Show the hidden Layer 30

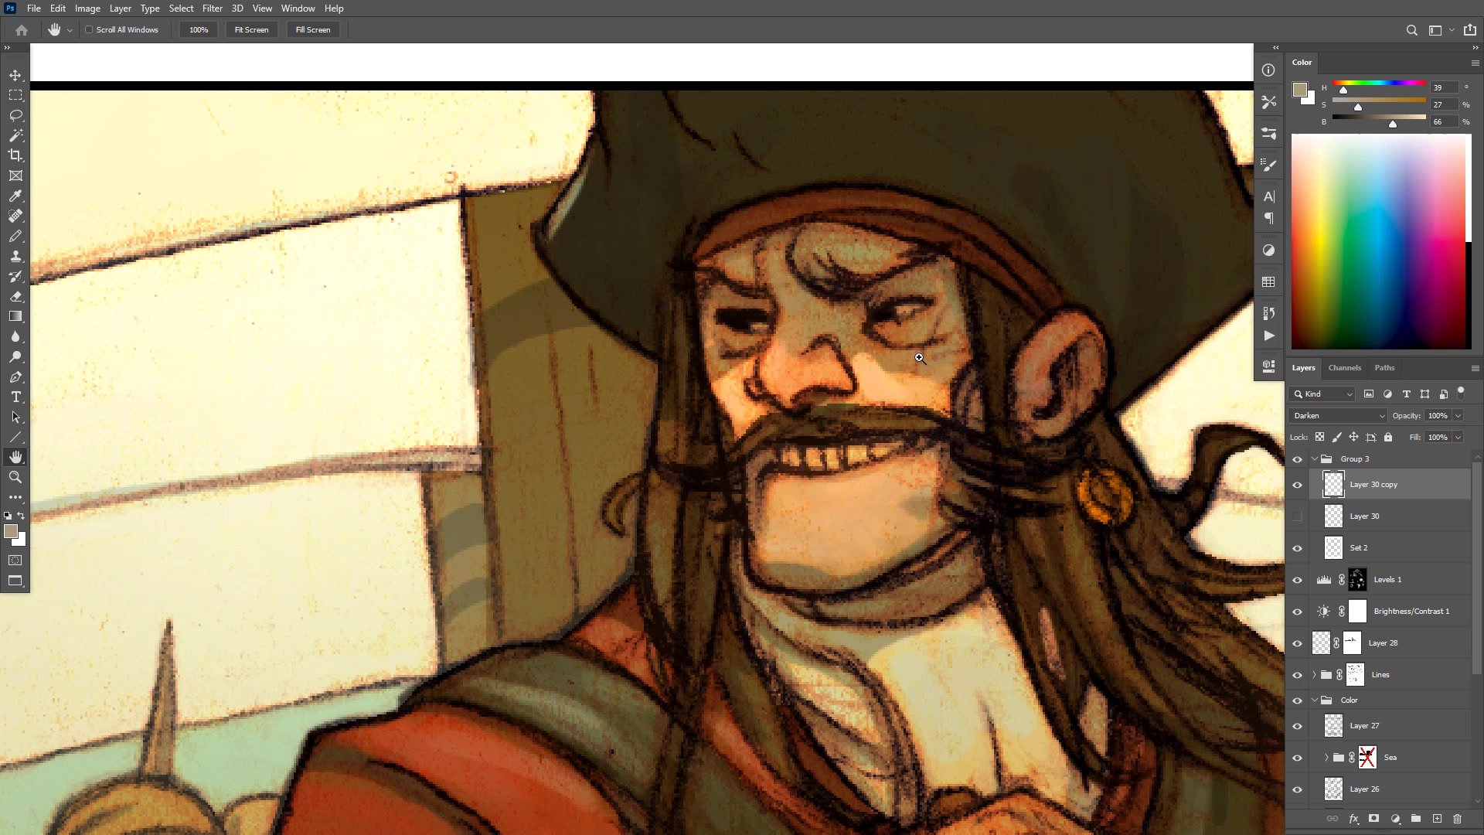coord(1297,516)
